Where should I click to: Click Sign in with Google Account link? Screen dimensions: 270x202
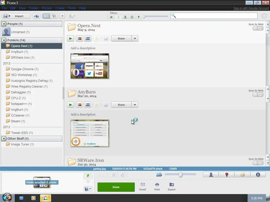point(251,8)
